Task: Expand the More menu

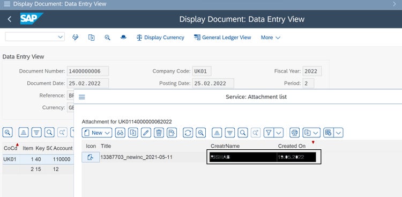Action: point(271,38)
